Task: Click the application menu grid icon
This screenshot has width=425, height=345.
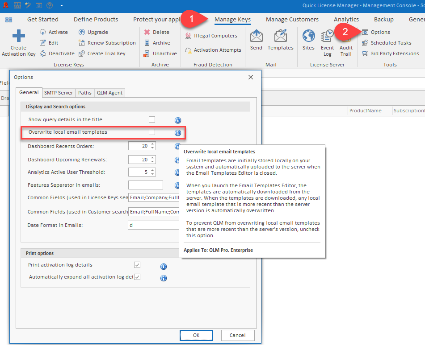Action: pos(8,20)
